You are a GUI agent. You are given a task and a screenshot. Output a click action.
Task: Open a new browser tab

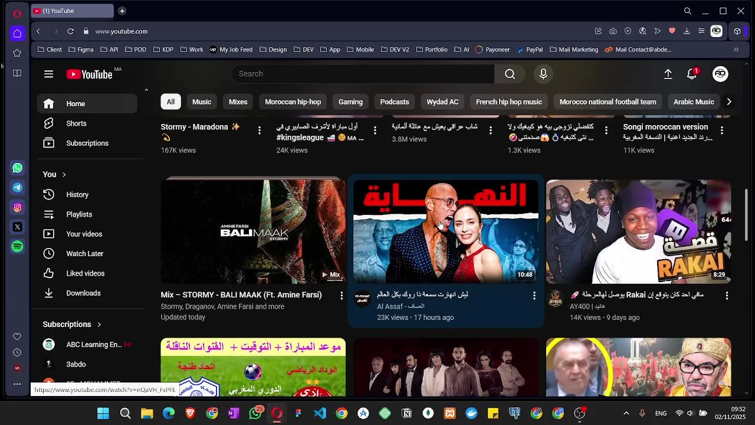click(x=122, y=11)
